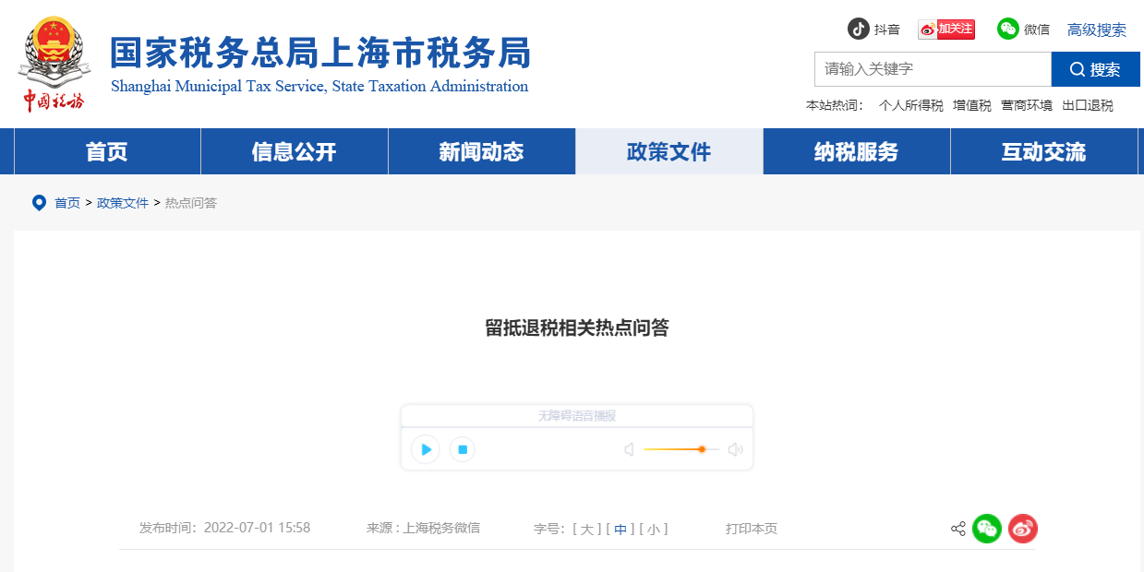Share the article via the red Weibo icon
The image size is (1144, 572).
(1022, 529)
